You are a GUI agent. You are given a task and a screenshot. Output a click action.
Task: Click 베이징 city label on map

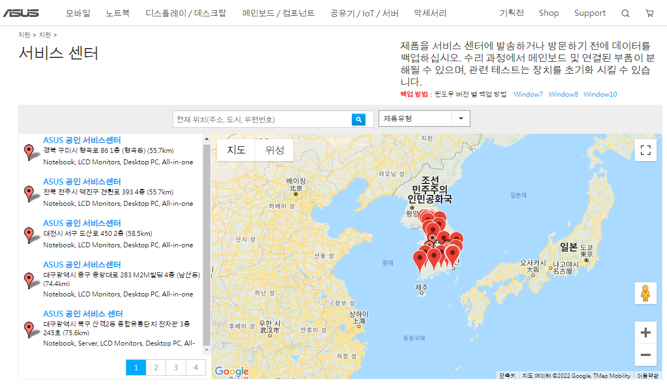296,184
